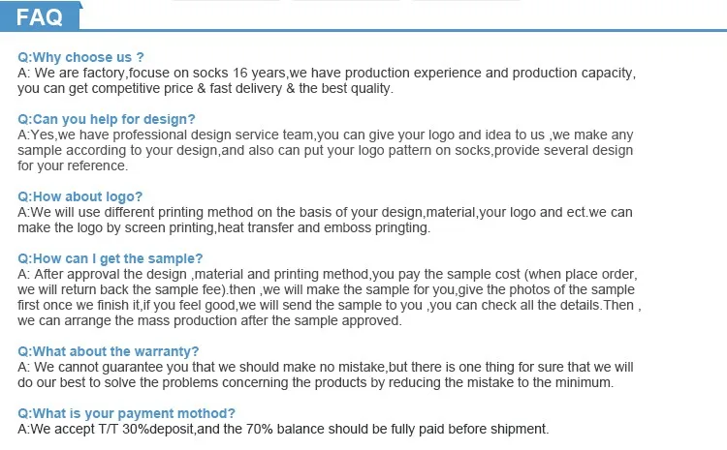Click the line about arranging the mass production

pyautogui.click(x=209, y=321)
